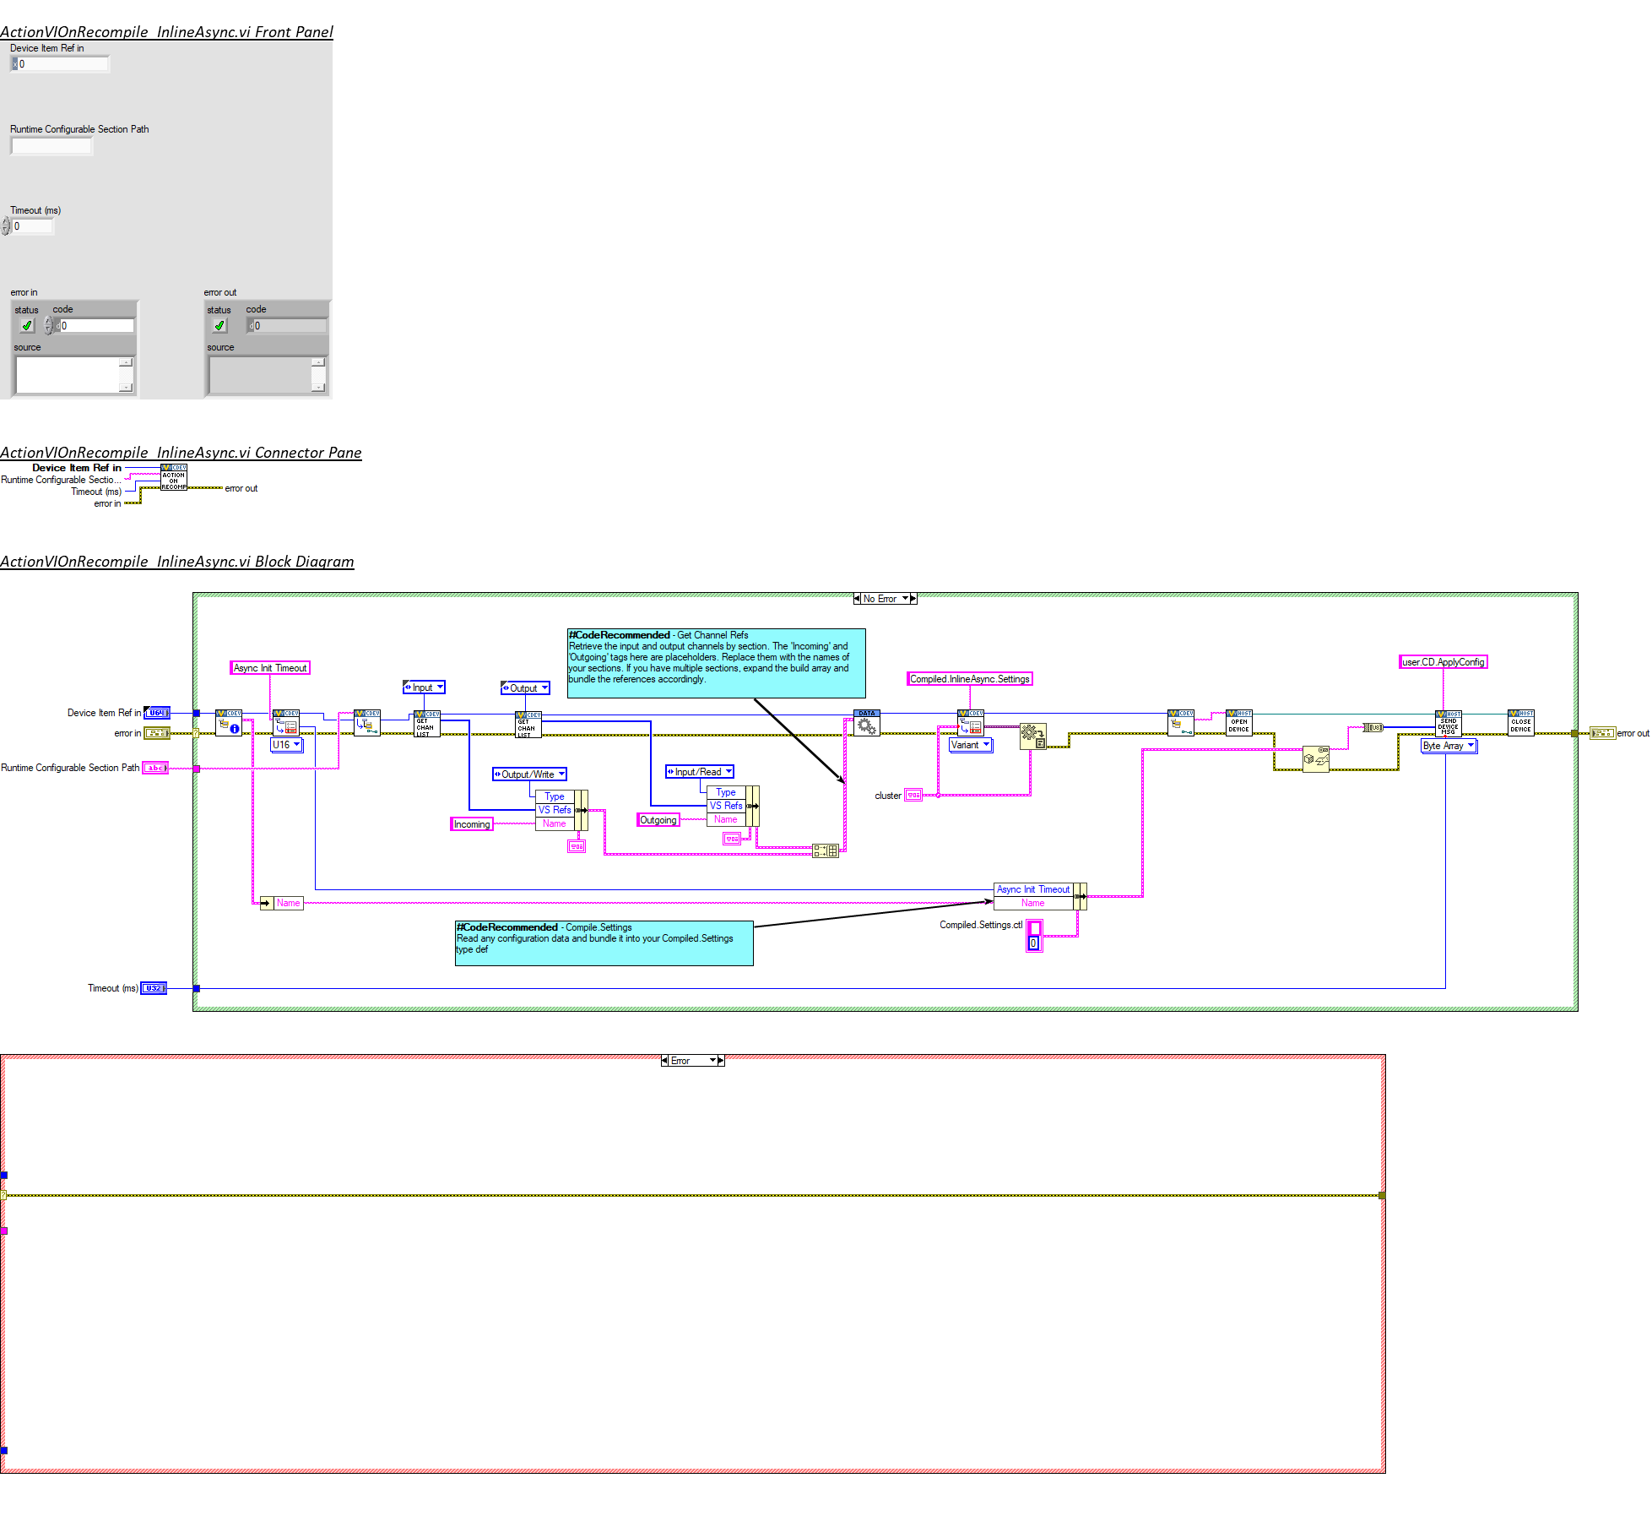Toggle the error in status indicator
Viewport: 1652px width, 1516px height.
coord(27,325)
